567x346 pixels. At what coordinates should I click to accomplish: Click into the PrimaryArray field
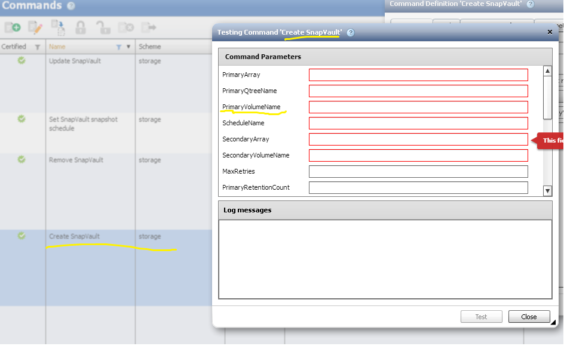pyautogui.click(x=418, y=75)
